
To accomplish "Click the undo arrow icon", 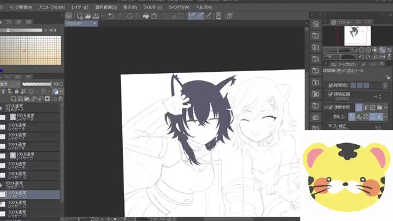I will [111, 16].
